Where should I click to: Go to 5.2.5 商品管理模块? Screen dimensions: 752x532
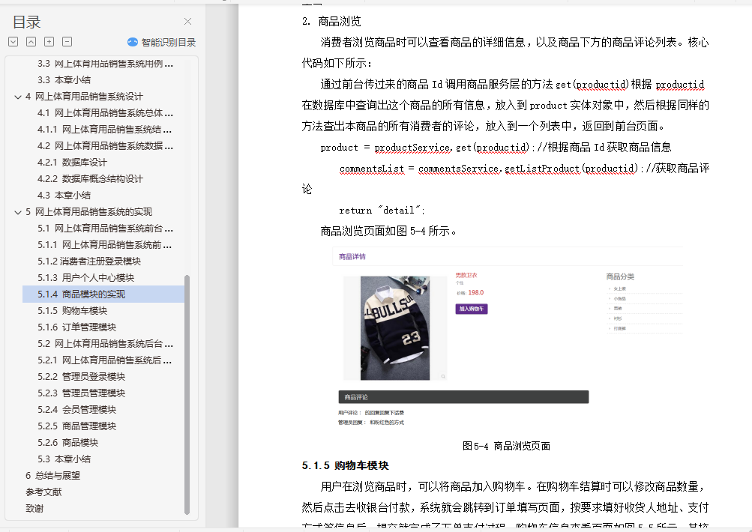76,426
